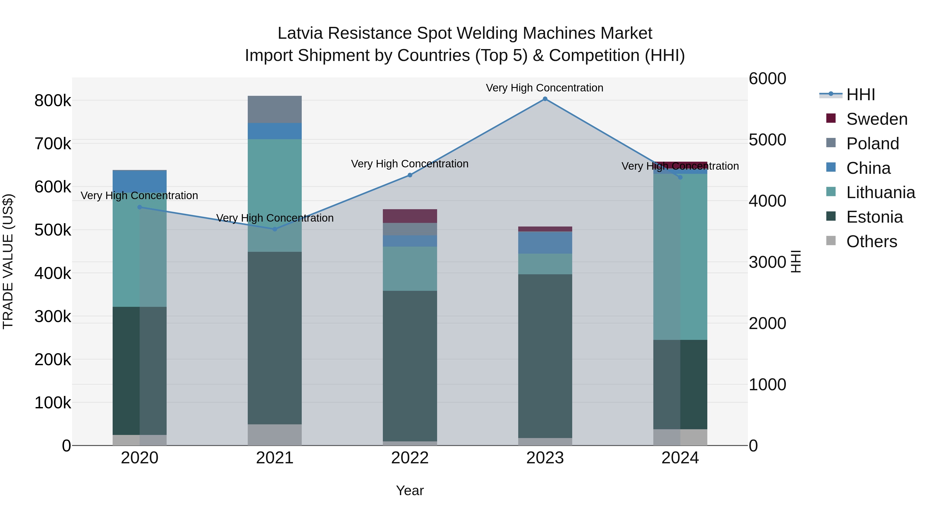Toggle Estonia series in legend

[864, 217]
